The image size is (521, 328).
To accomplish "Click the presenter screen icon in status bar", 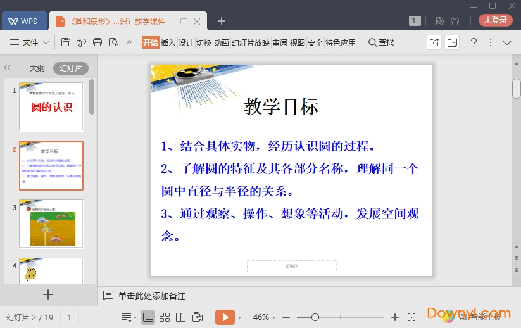I will click(198, 317).
